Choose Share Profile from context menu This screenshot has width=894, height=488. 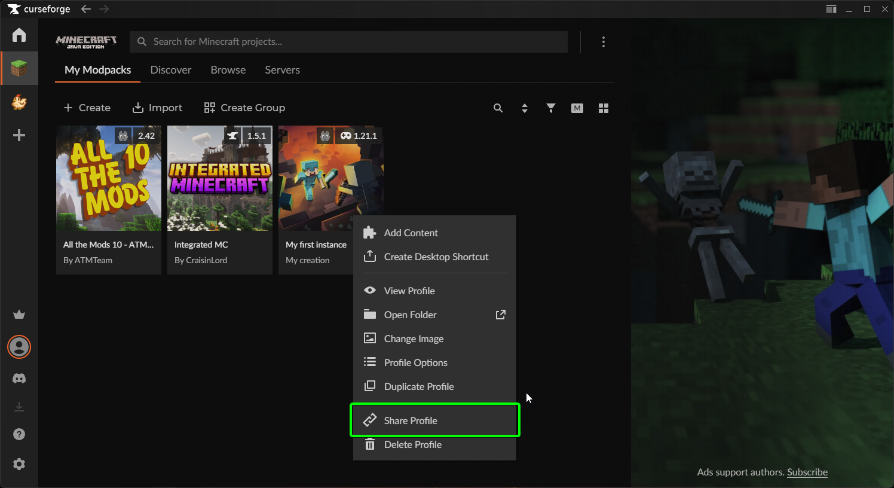[434, 420]
